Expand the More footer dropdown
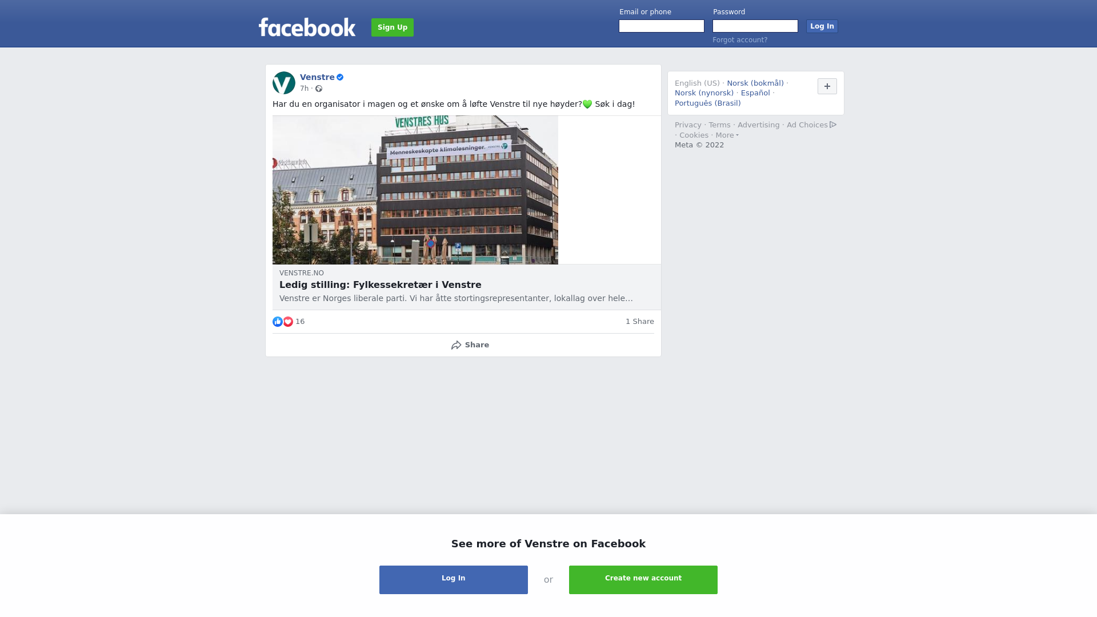Image resolution: width=1097 pixels, height=617 pixels. [727, 135]
